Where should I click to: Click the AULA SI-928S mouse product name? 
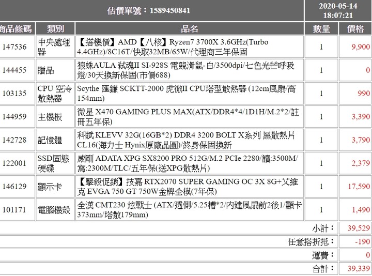coord(186,70)
